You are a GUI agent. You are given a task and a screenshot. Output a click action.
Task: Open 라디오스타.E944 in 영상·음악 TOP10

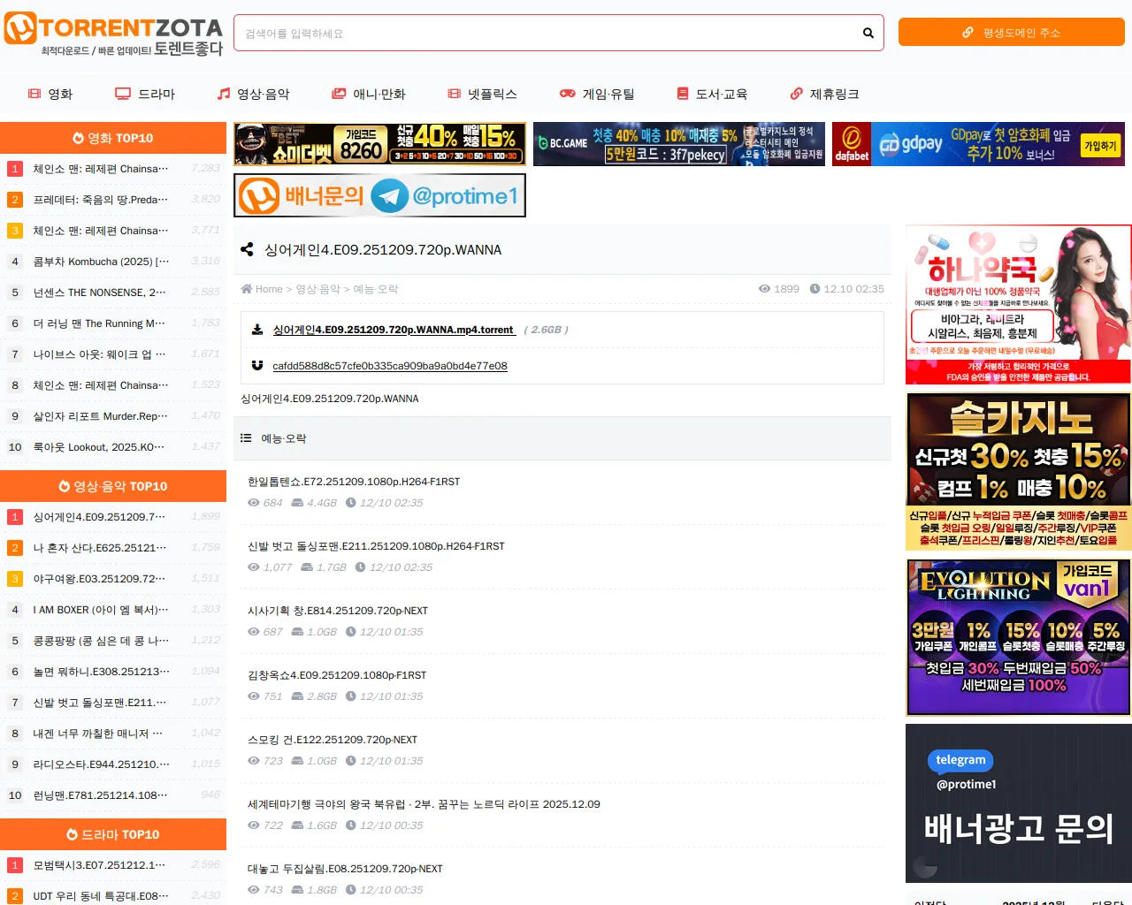point(101,764)
